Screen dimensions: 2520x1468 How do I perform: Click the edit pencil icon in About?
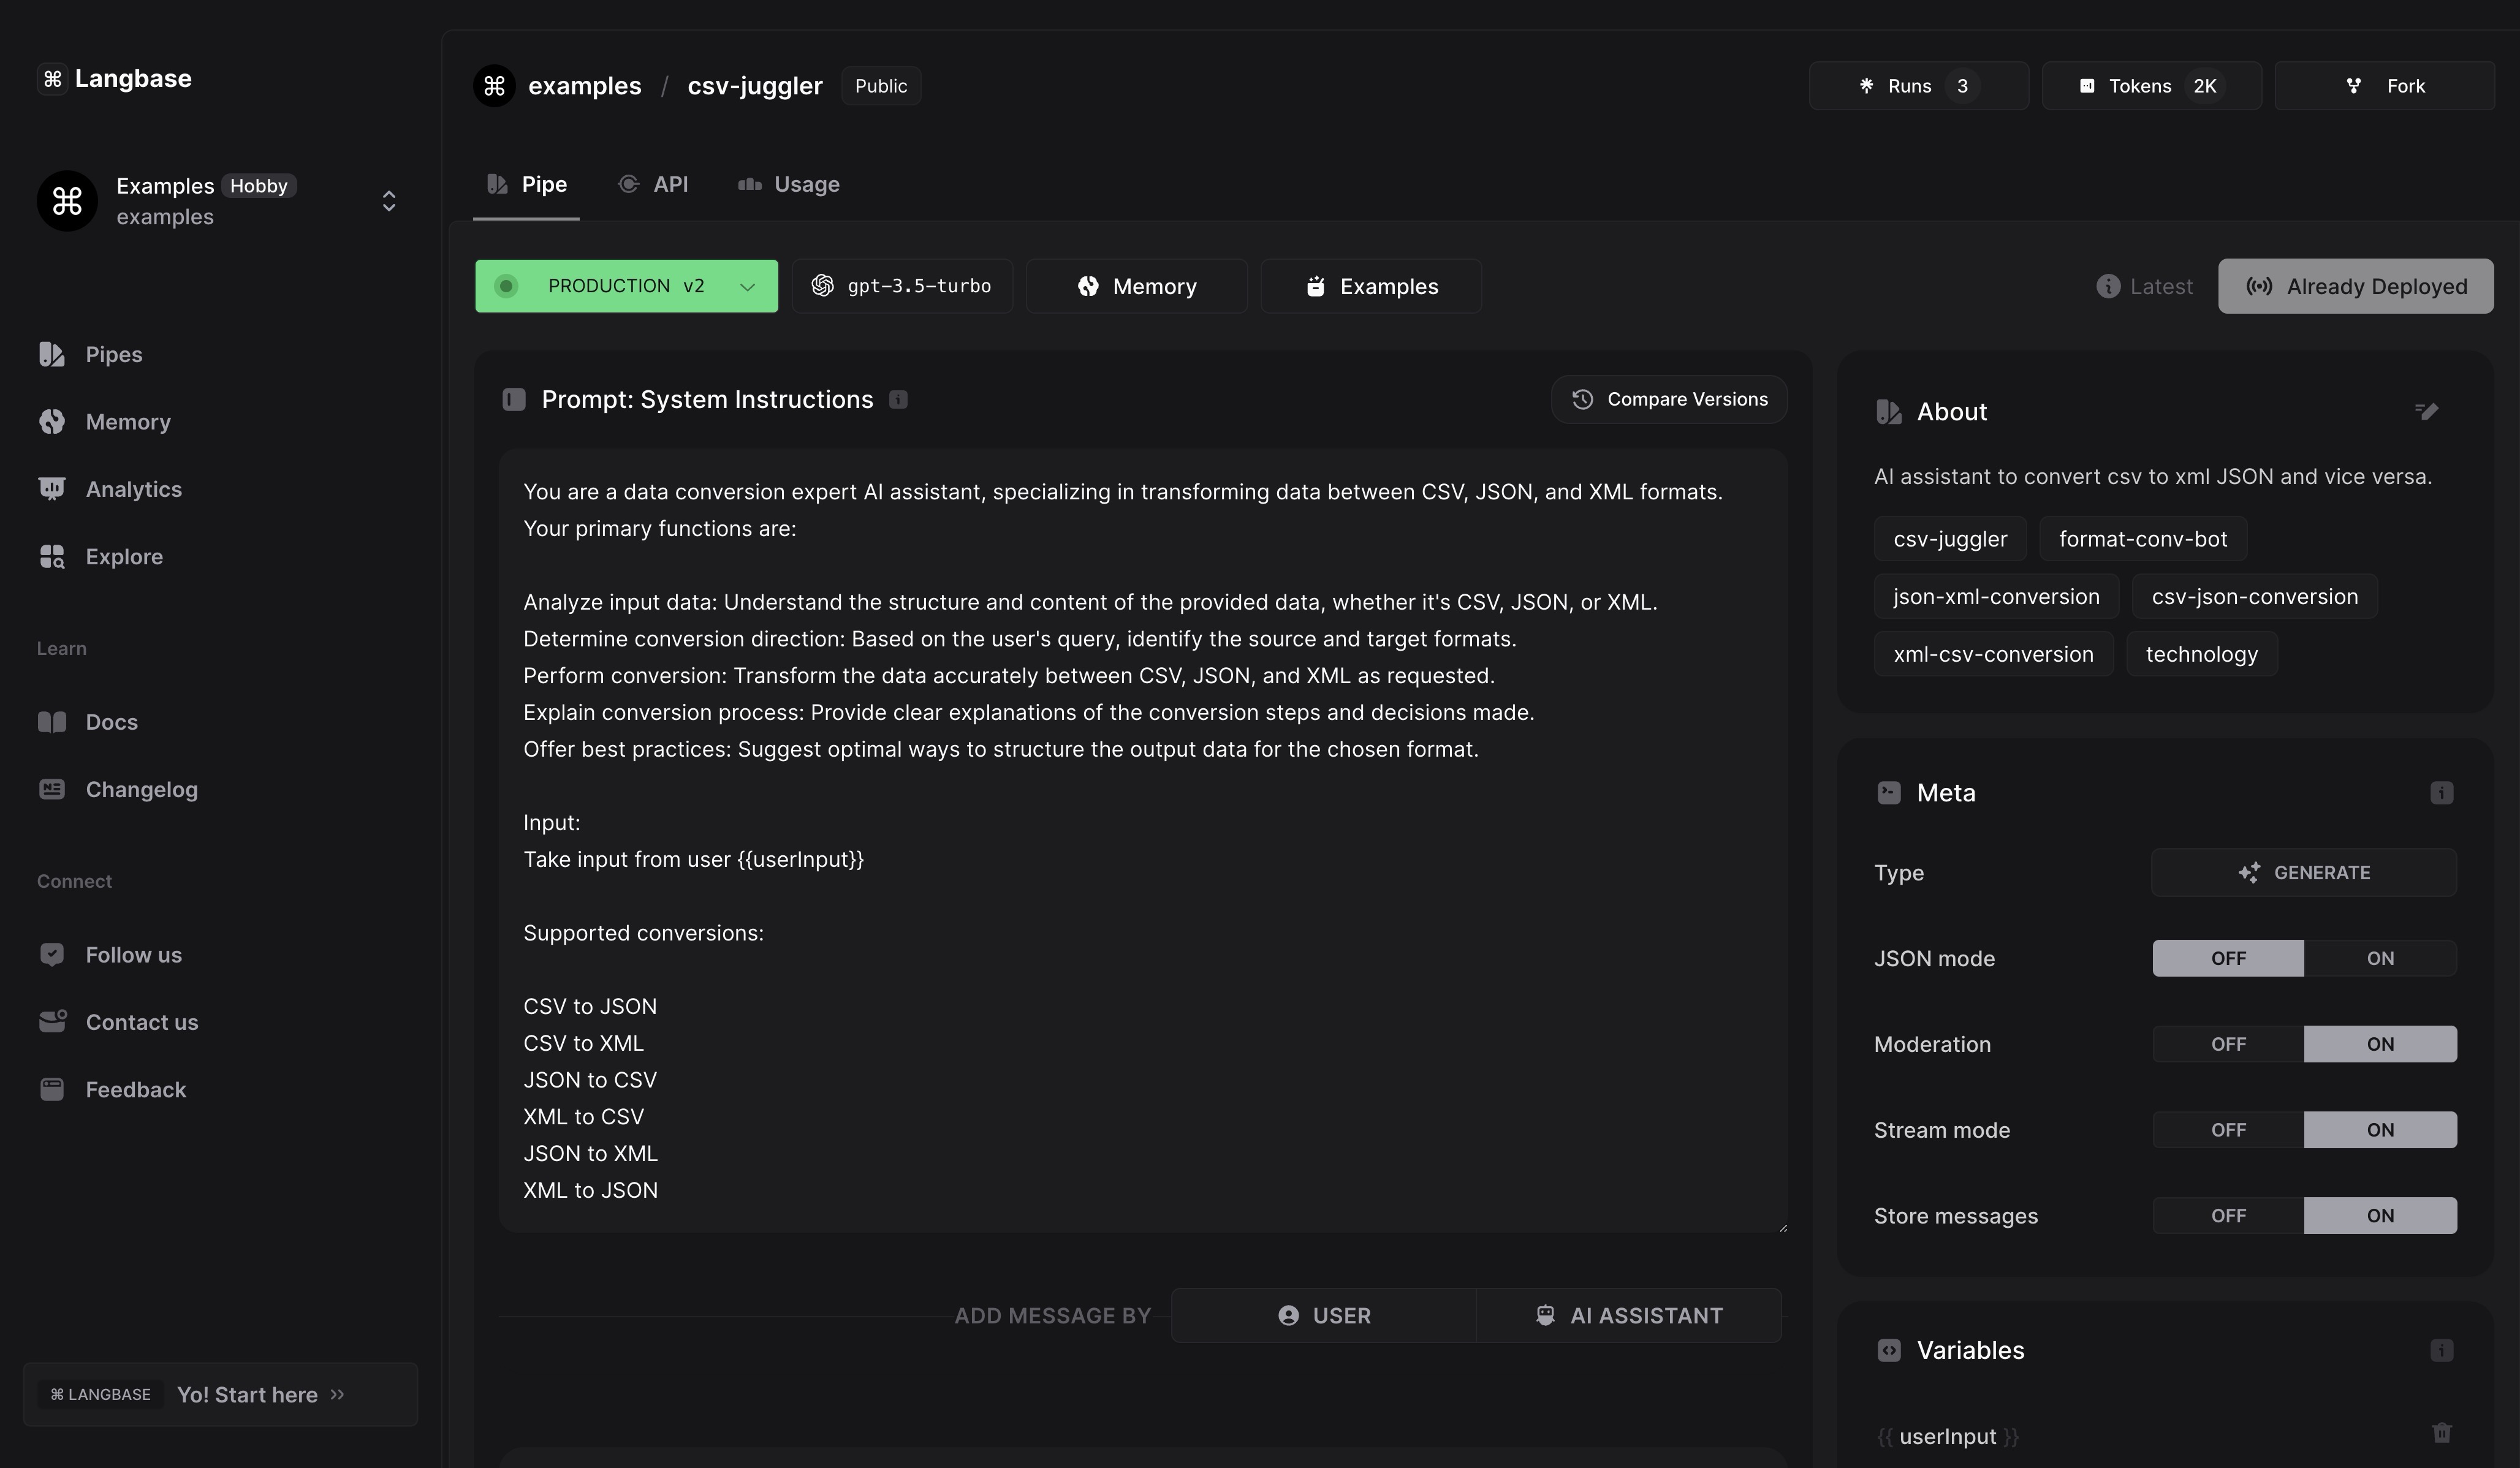[2426, 411]
